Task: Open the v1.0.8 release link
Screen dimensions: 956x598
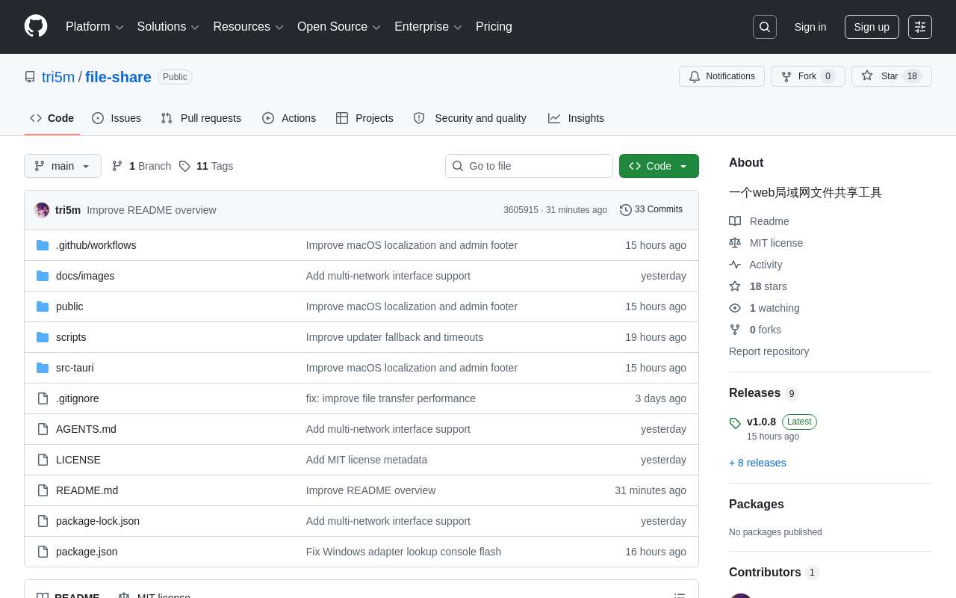Action: point(761,422)
